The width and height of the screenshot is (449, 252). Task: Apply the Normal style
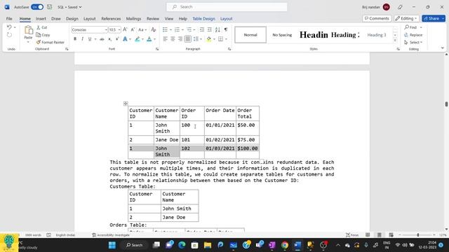click(x=250, y=35)
